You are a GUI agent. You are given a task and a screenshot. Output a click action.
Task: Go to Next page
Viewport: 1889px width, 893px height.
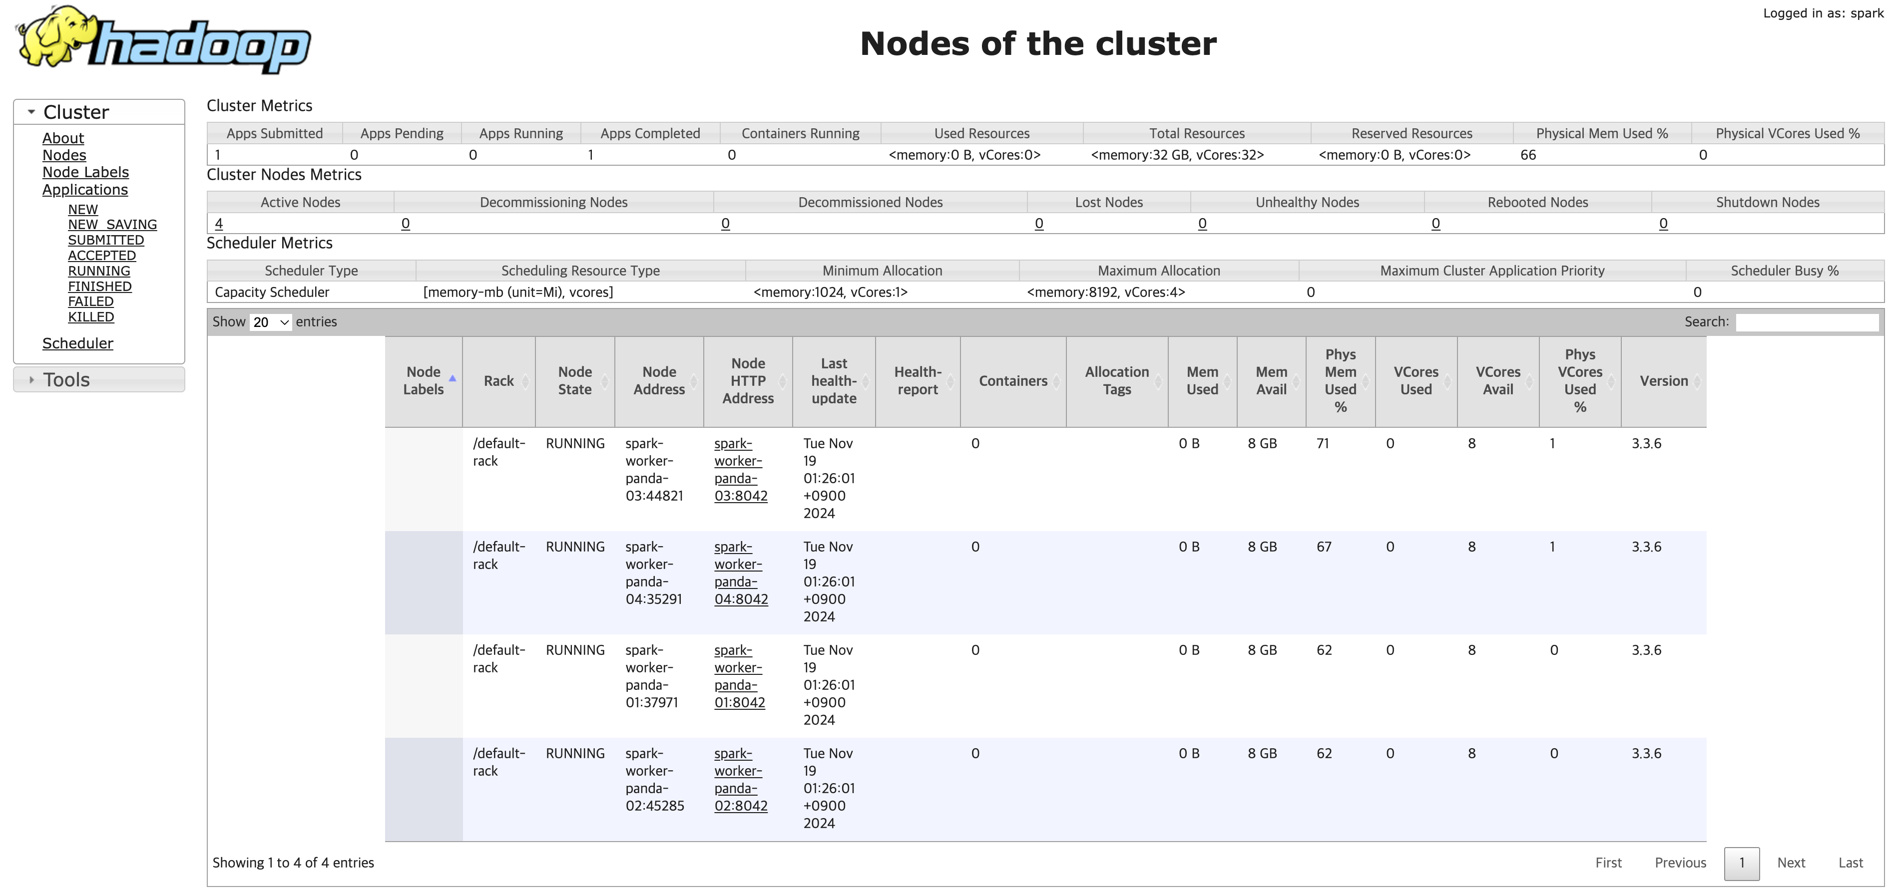pyautogui.click(x=1791, y=863)
